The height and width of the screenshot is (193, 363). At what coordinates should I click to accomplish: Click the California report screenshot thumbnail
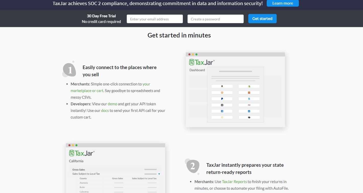click(x=115, y=168)
